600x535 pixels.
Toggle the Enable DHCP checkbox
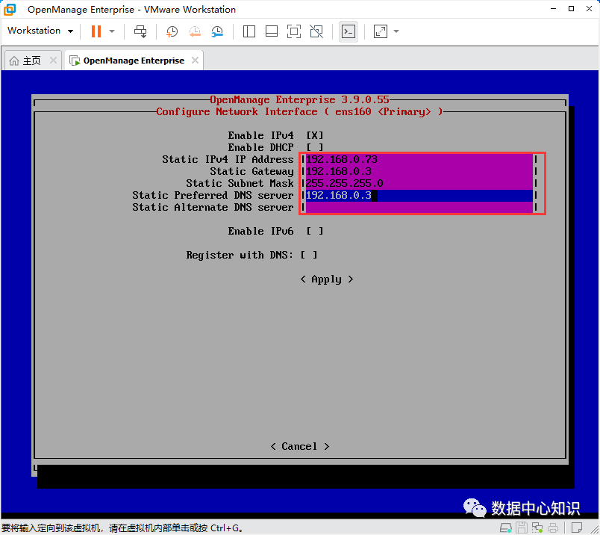pyautogui.click(x=314, y=147)
